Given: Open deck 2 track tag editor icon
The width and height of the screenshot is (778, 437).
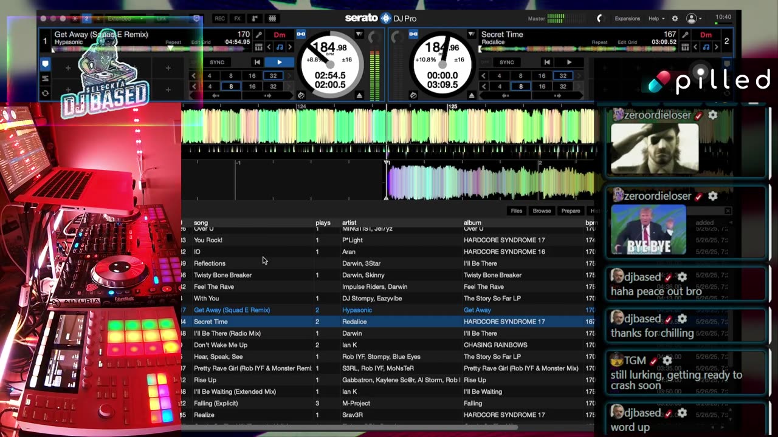Looking at the screenshot, I should point(686,35).
